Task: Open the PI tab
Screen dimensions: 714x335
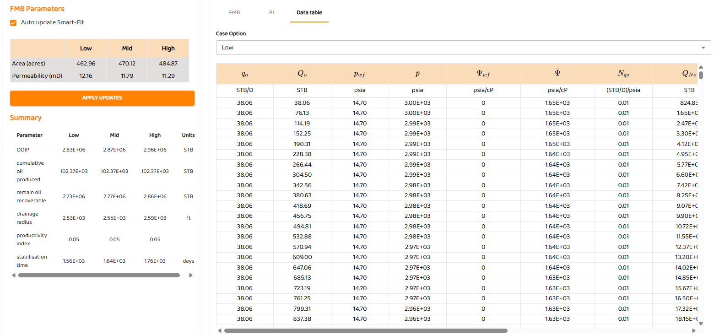Action: pyautogui.click(x=271, y=13)
